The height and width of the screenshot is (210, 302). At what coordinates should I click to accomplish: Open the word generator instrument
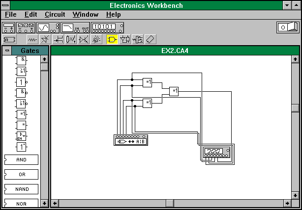click(107, 27)
